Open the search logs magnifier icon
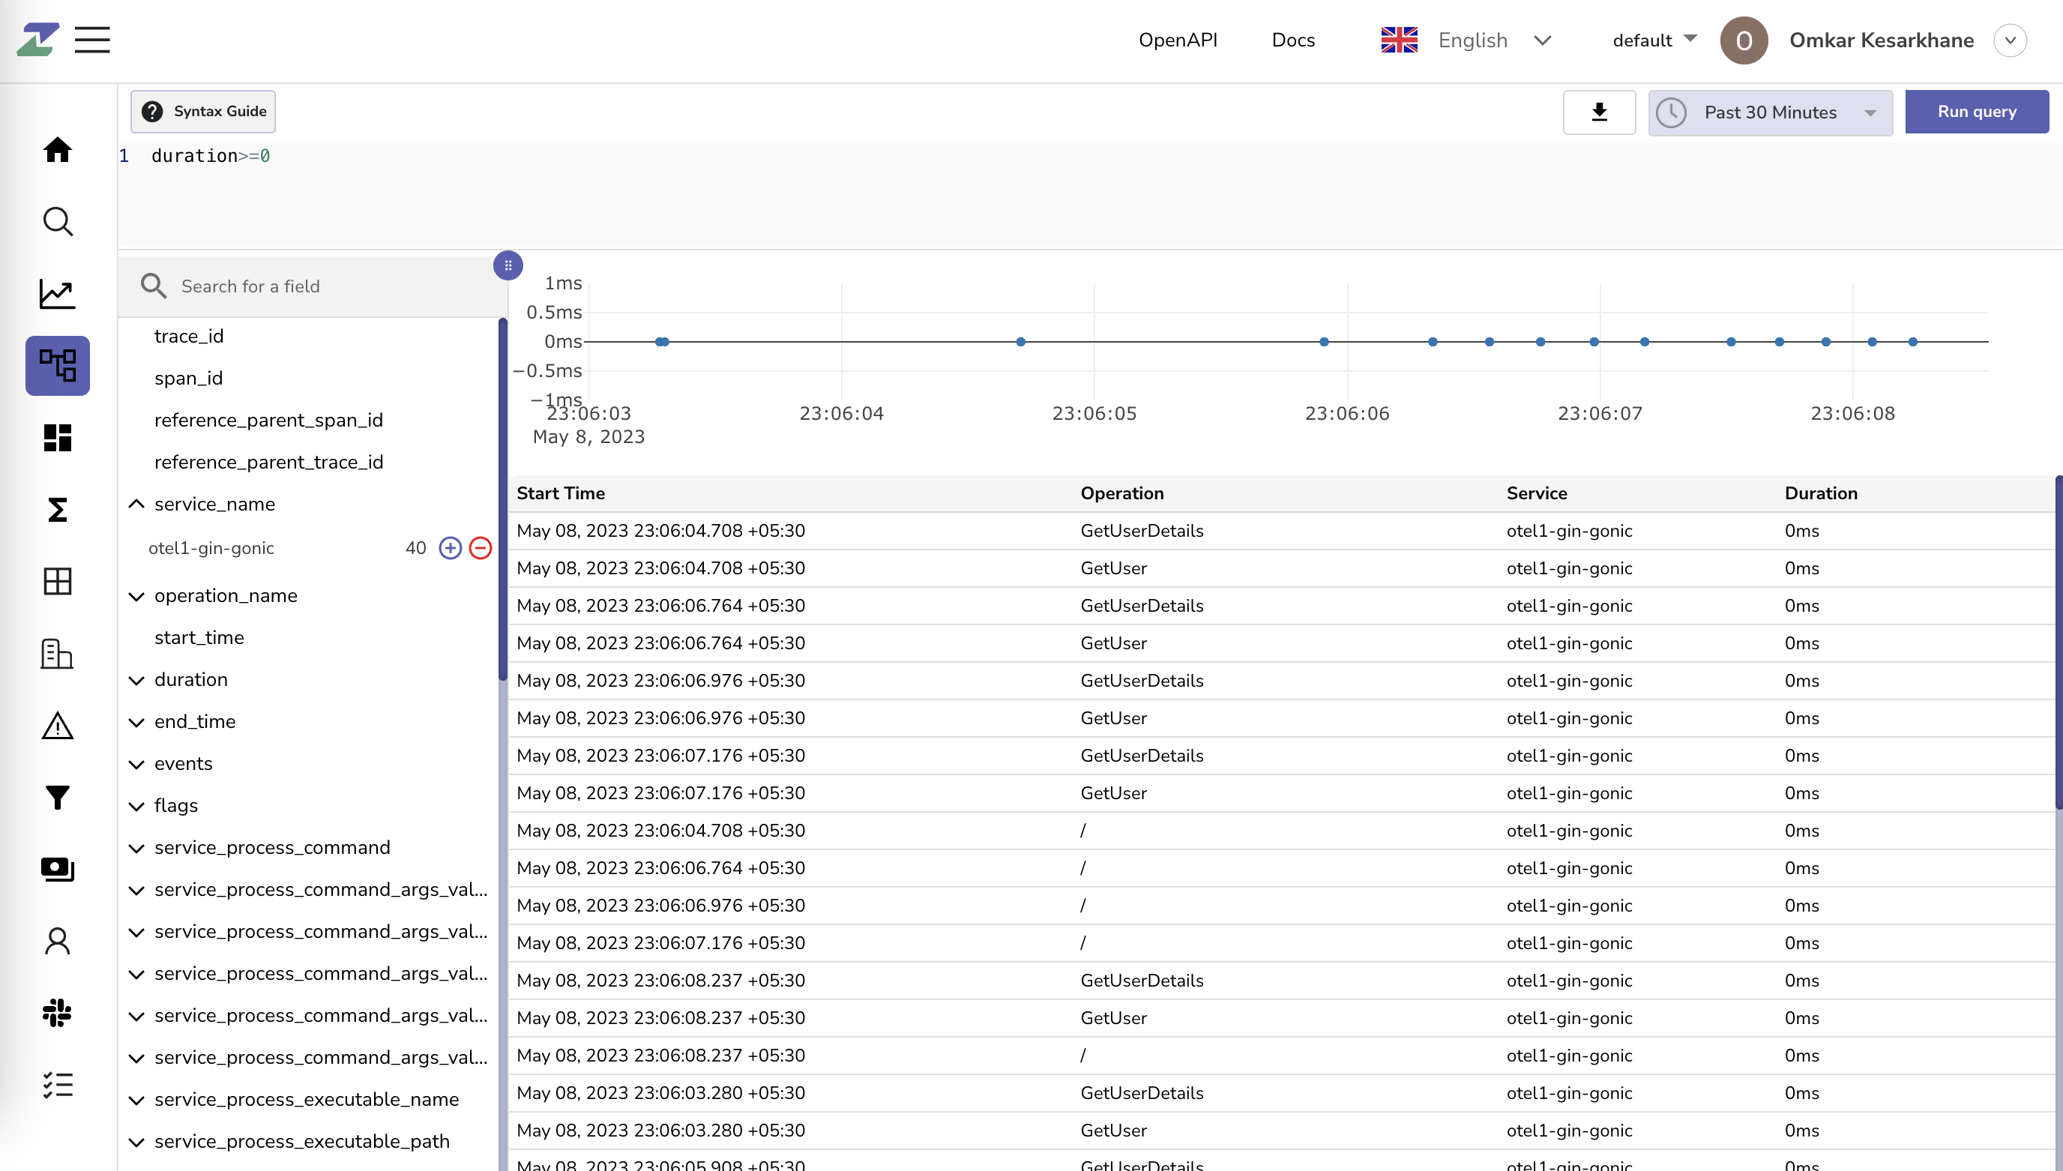Image resolution: width=2063 pixels, height=1171 pixels. (57, 221)
